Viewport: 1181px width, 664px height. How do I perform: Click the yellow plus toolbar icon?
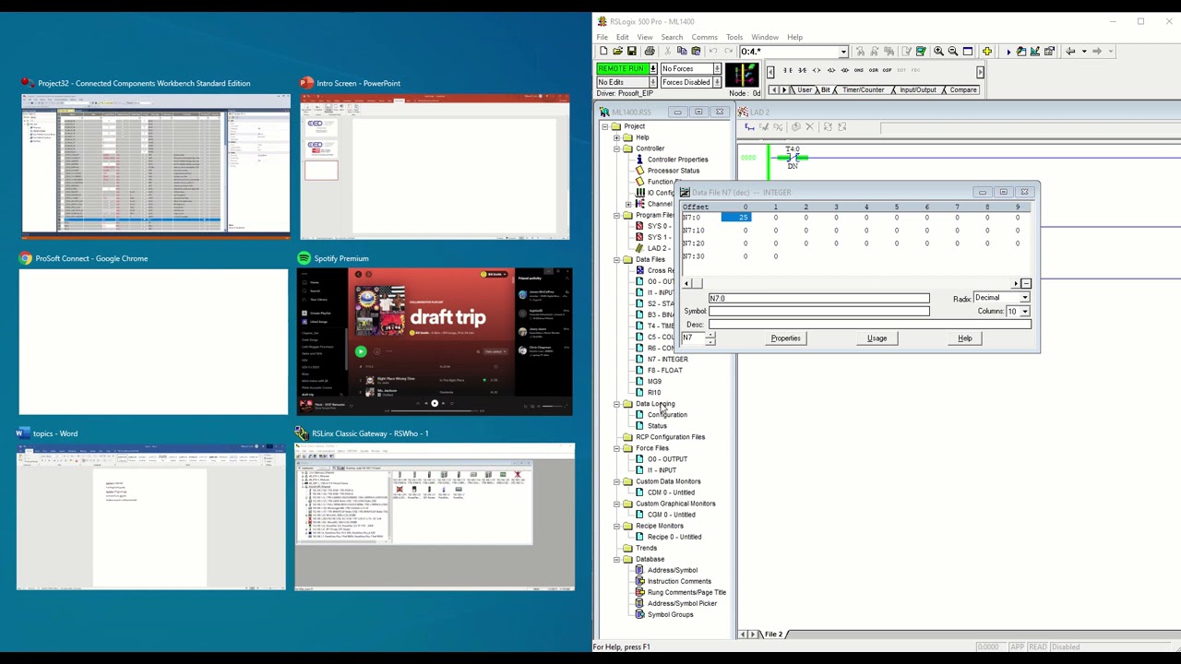point(986,52)
